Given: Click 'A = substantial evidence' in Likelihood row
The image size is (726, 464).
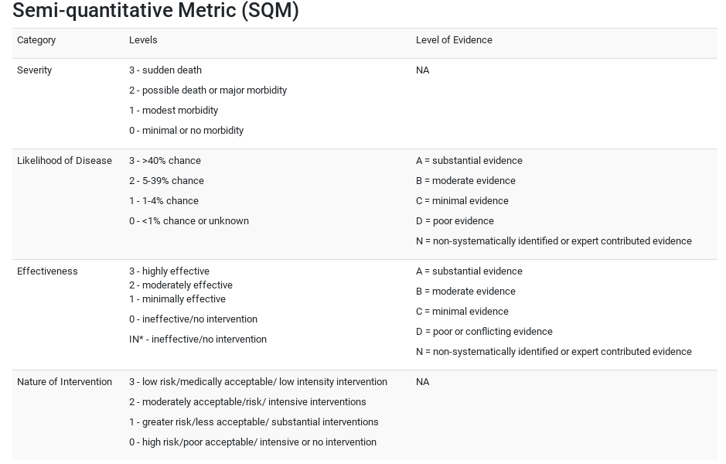Looking at the screenshot, I should tap(469, 161).
